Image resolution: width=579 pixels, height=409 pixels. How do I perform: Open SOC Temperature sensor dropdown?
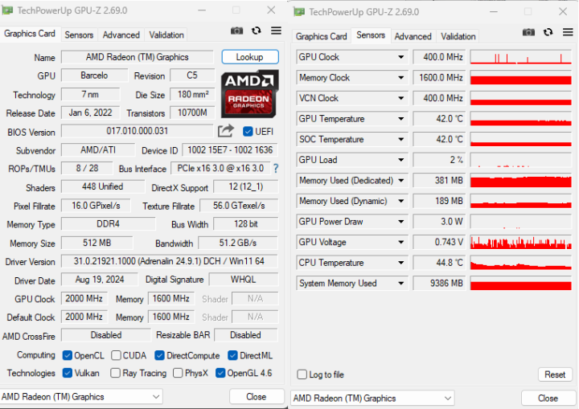tap(400, 140)
